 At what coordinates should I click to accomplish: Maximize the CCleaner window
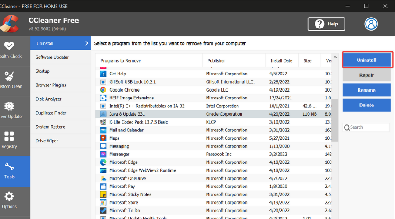pos(366,6)
